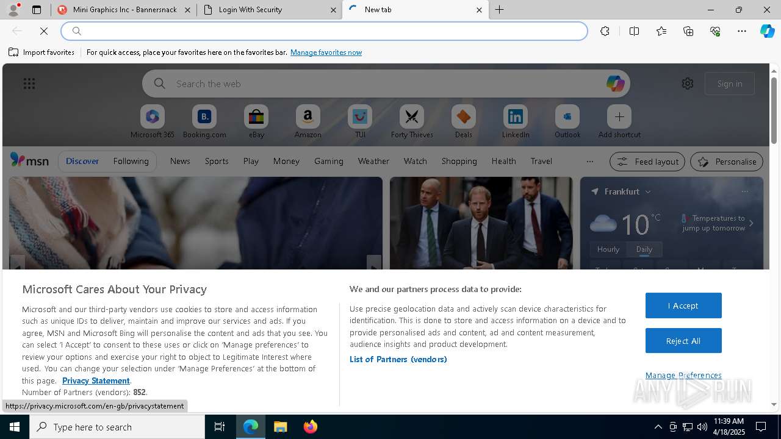Click the MSN logo
The image size is (781, 439).
coord(29,160)
